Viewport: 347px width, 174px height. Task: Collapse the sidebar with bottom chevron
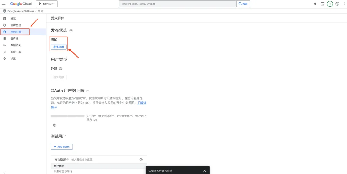[x=4, y=173]
